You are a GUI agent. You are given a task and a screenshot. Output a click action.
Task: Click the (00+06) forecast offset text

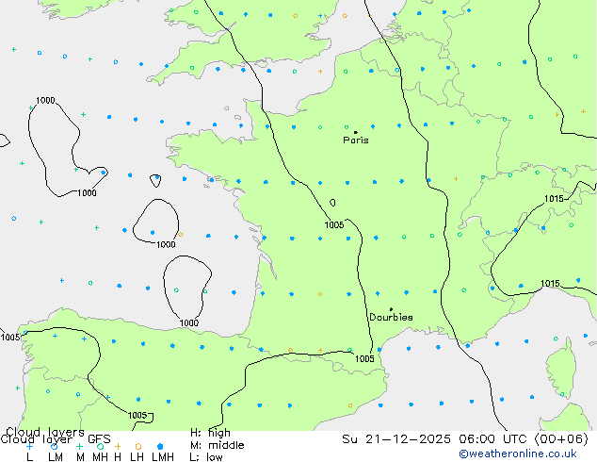[561, 439]
